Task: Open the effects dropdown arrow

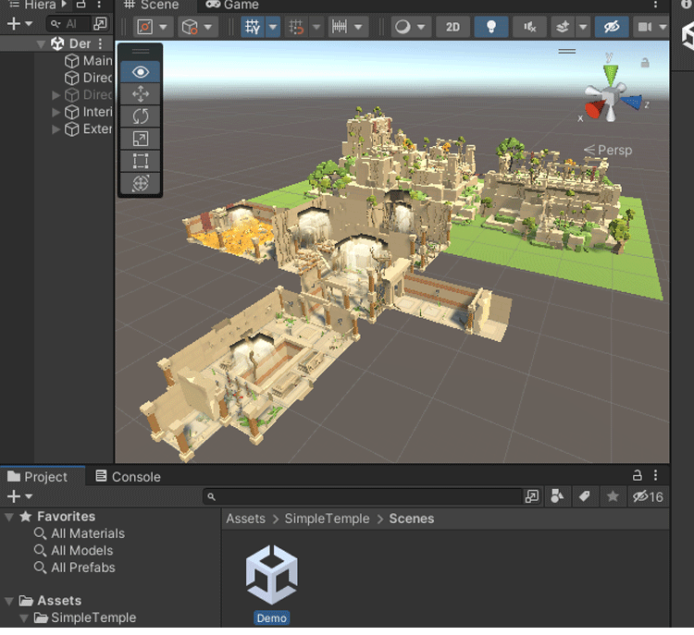Action: pos(583,27)
